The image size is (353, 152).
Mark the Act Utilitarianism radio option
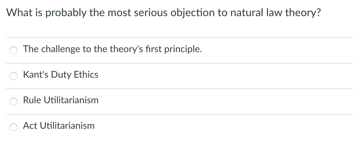tap(13, 127)
